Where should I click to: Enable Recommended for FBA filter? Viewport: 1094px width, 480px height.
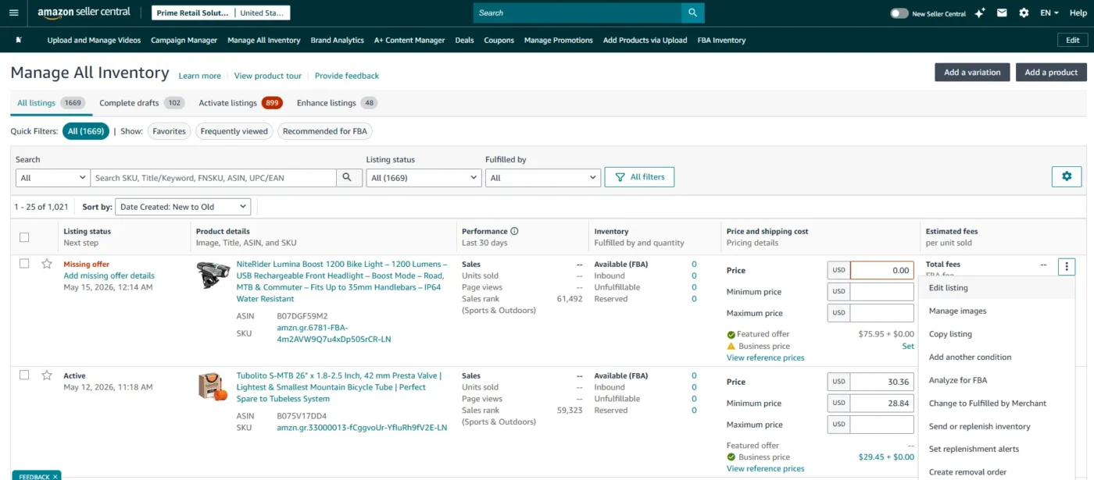pos(324,131)
